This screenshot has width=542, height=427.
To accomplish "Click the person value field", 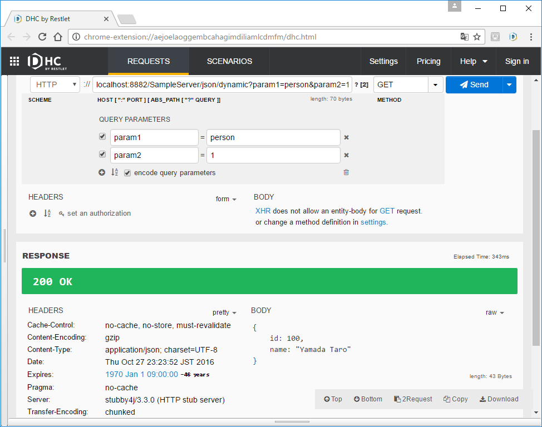I will 273,137.
